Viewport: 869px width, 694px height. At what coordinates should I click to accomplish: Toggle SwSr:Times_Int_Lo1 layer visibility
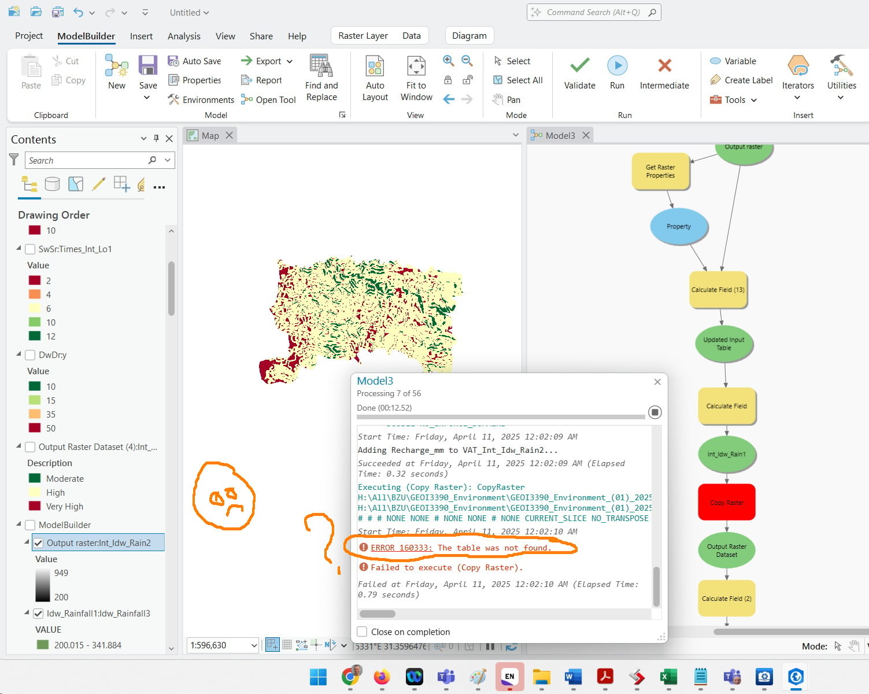30,249
